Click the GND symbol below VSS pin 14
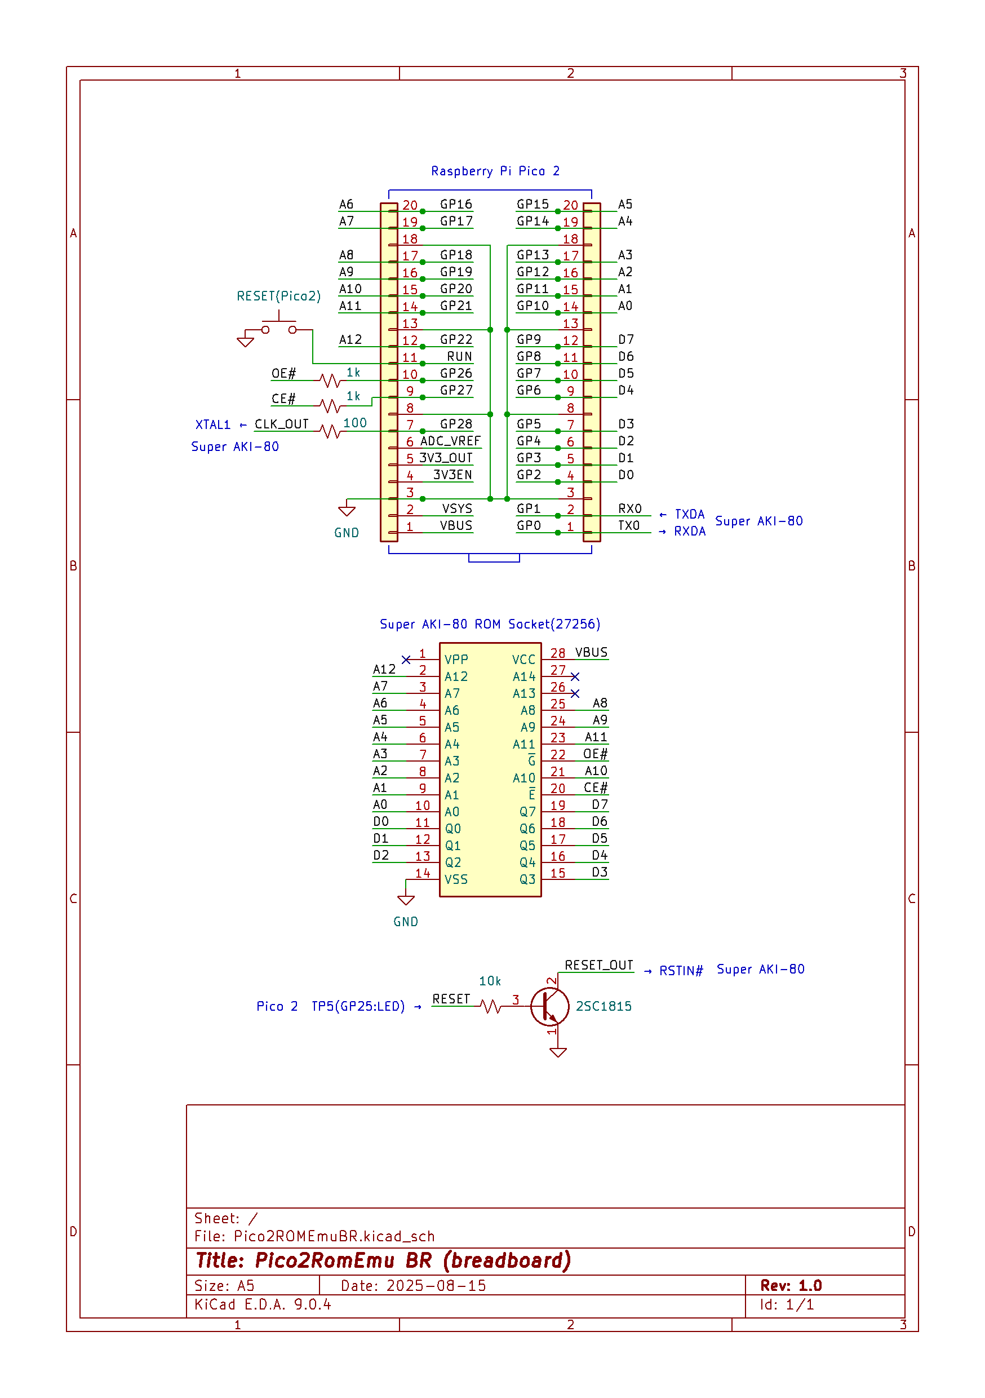This screenshot has height=1398, width=985. click(x=407, y=900)
